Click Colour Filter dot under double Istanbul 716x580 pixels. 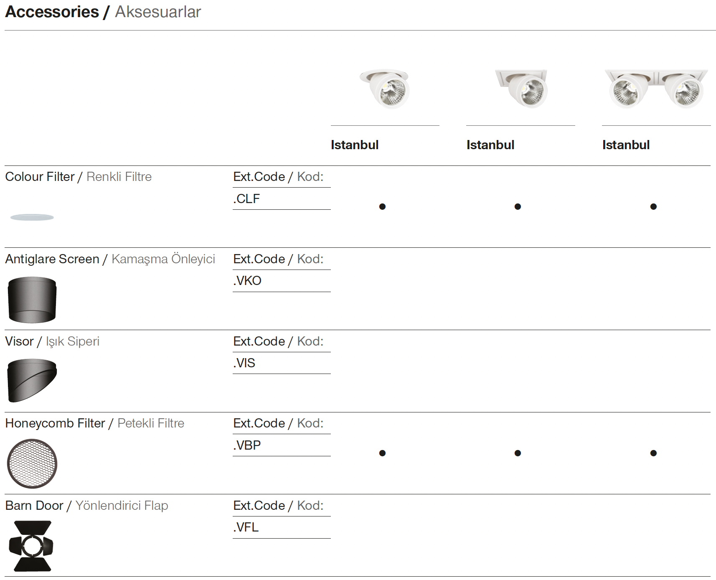click(x=653, y=206)
